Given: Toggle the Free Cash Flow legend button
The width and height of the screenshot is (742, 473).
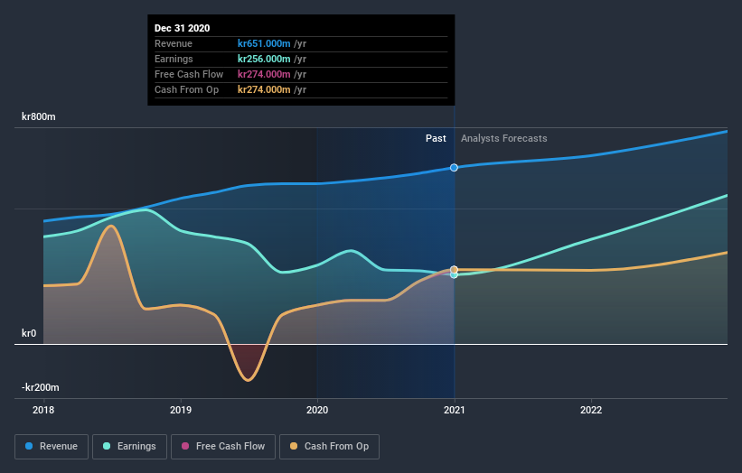Looking at the screenshot, I should click(223, 447).
